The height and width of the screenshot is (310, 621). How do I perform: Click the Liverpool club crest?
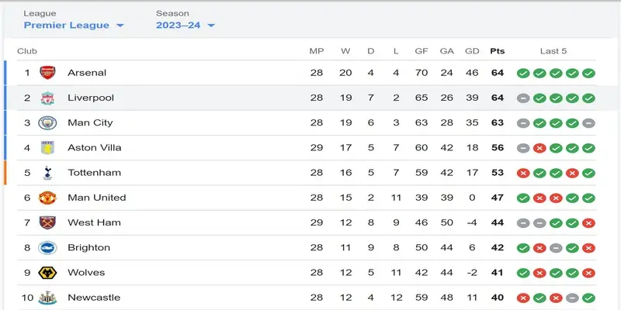click(x=47, y=98)
